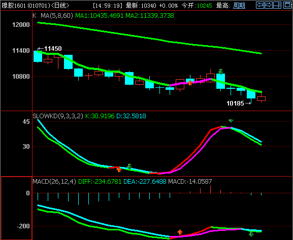Toggle the split-panel layout icon
The width and height of the screenshot is (293, 240).
(x=277, y=5)
